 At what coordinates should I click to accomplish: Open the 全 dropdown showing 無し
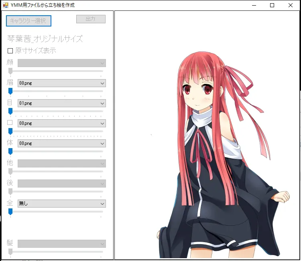click(x=61, y=204)
